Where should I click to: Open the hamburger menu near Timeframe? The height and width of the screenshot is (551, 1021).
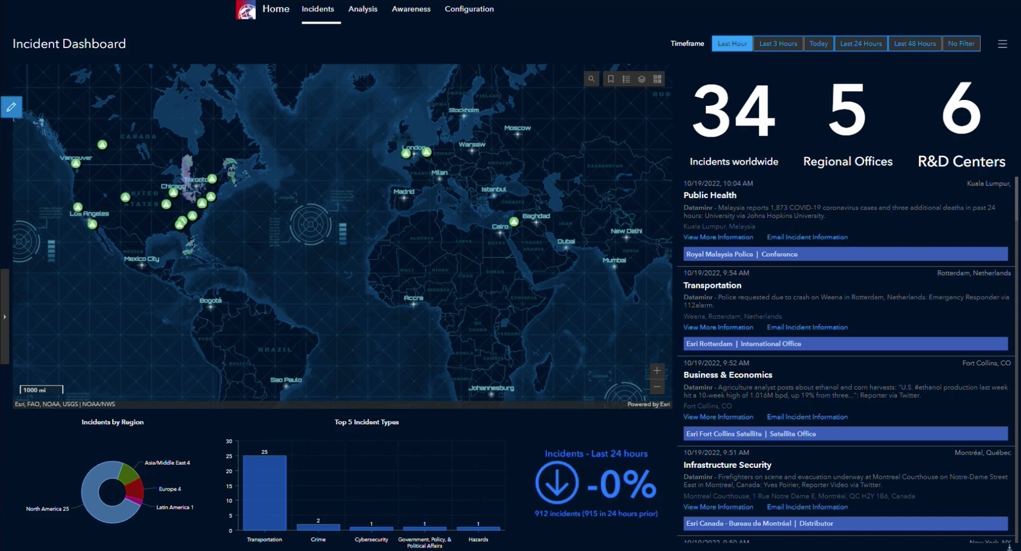pos(1003,44)
